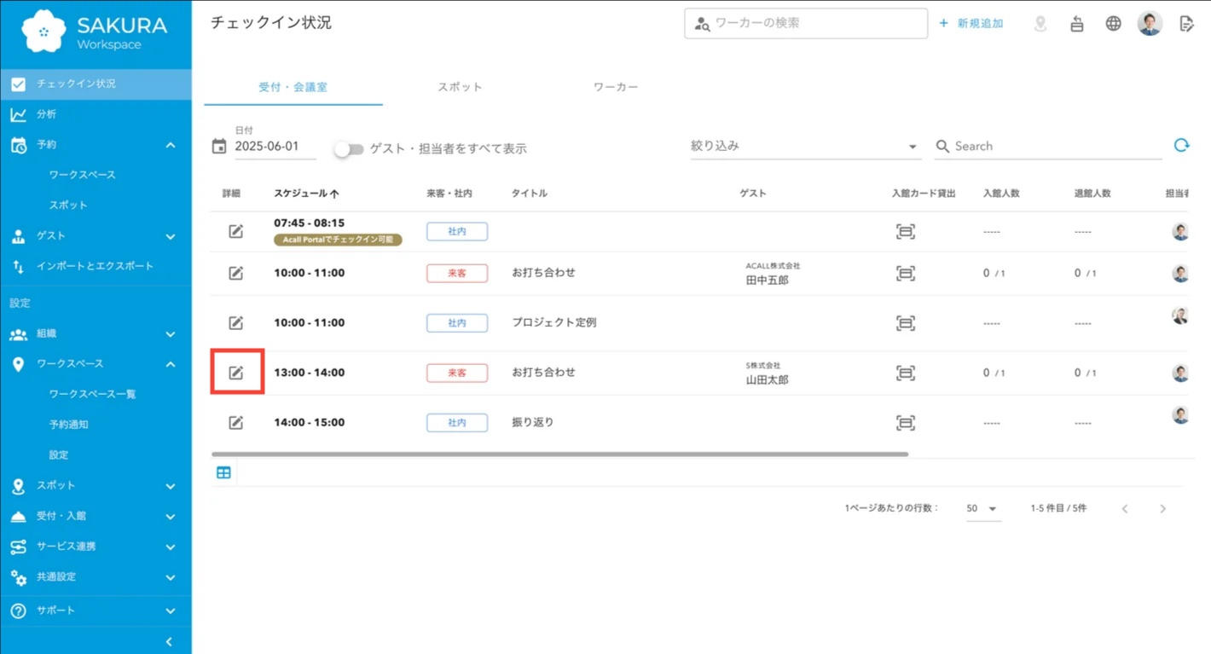
Task: Expand the 共通設定 sidebar section
Action: pos(171,577)
